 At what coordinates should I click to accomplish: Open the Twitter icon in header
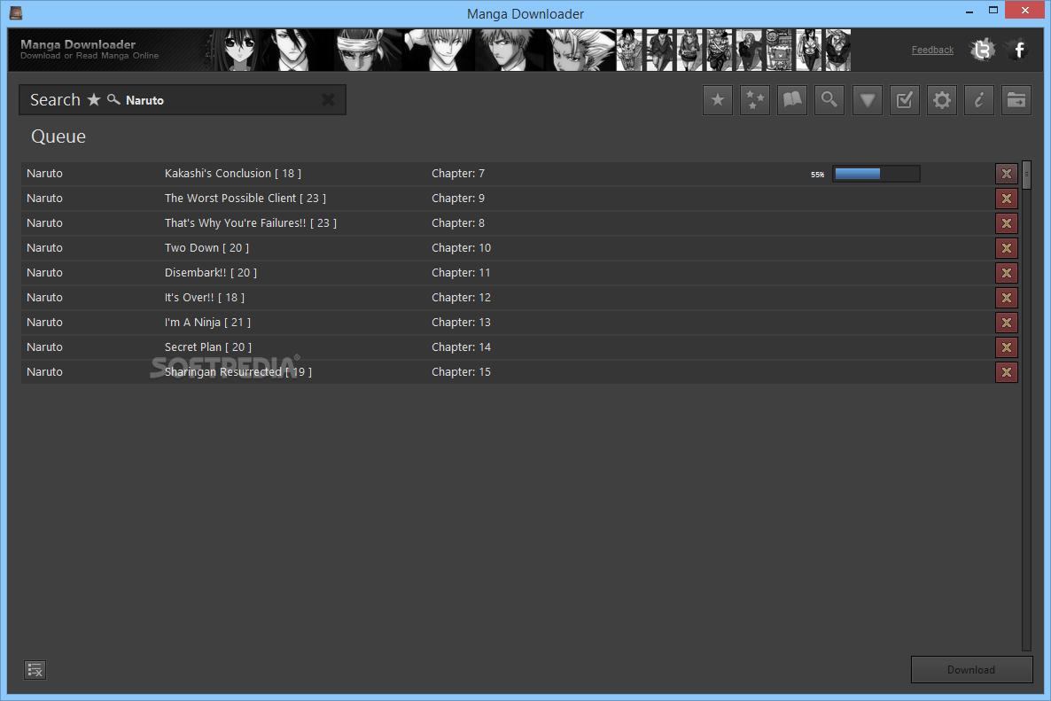click(983, 50)
